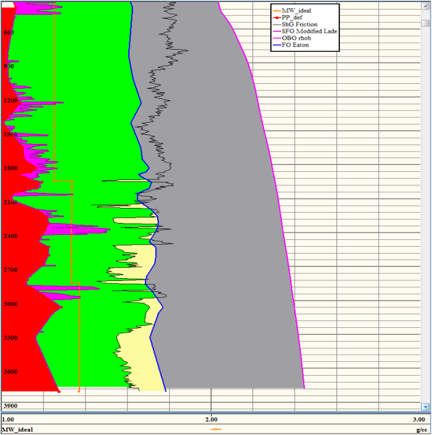Click the 2.00 scale value on axis
The height and width of the screenshot is (435, 432).
point(212,419)
